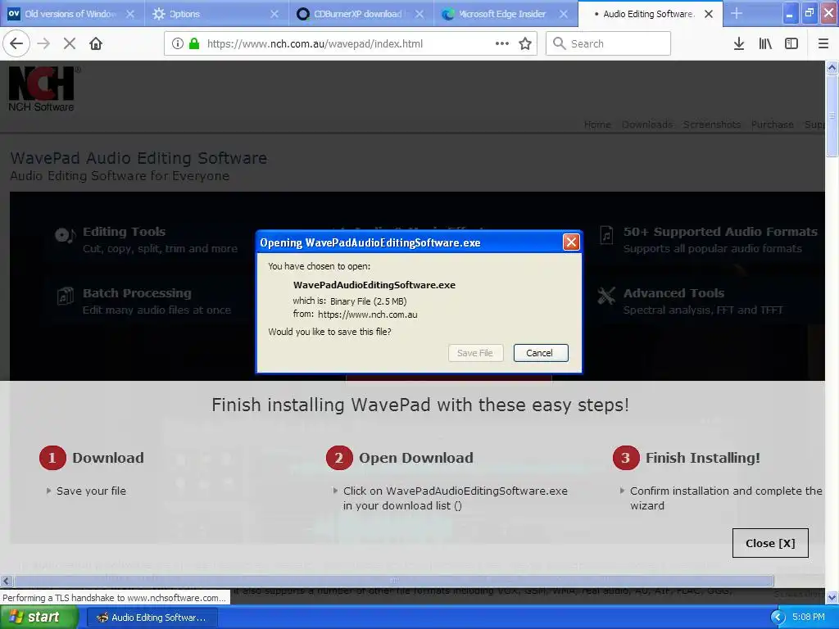Open the browser home page icon

pyautogui.click(x=96, y=43)
